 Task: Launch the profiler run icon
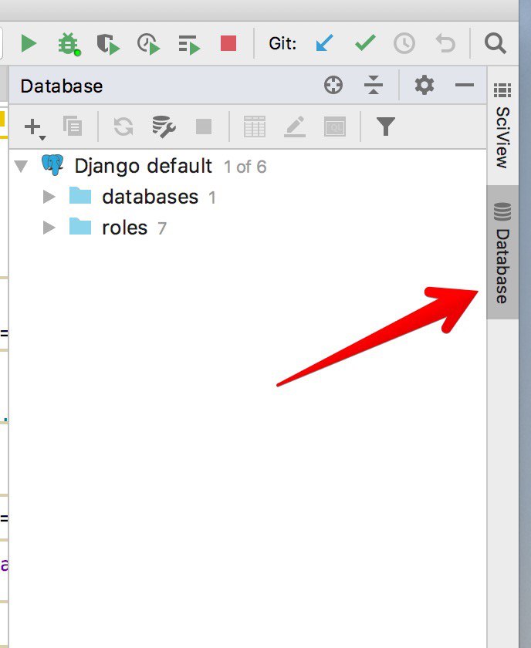pyautogui.click(x=148, y=44)
